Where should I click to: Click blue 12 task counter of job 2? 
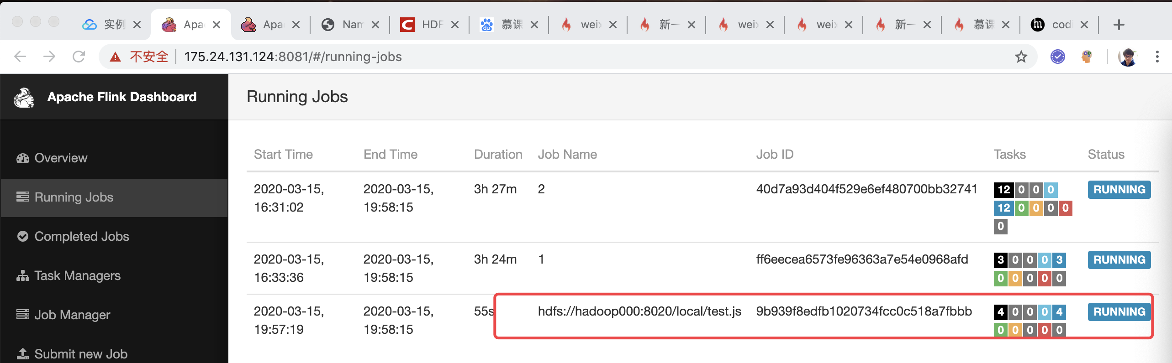click(1003, 208)
